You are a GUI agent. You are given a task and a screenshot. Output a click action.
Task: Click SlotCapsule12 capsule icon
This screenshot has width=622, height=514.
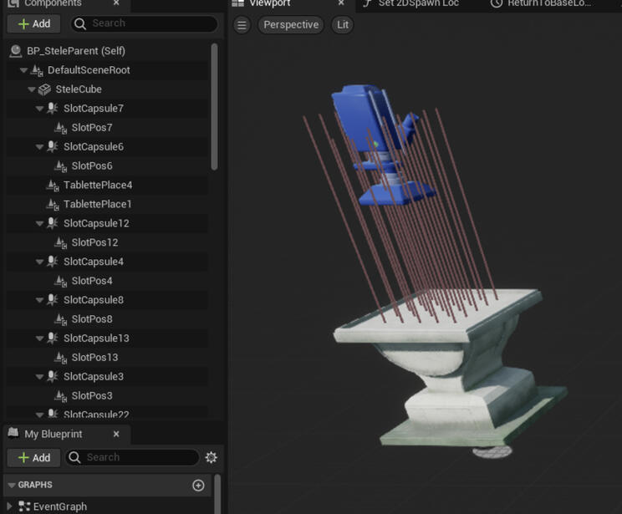pyautogui.click(x=53, y=223)
